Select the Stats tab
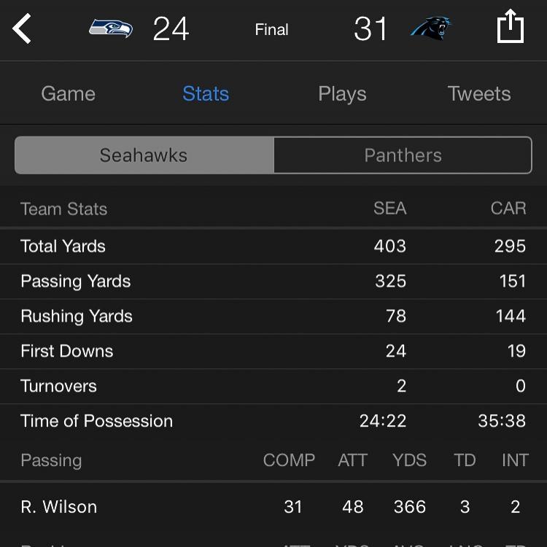Image resolution: width=547 pixels, height=547 pixels. 206,93
